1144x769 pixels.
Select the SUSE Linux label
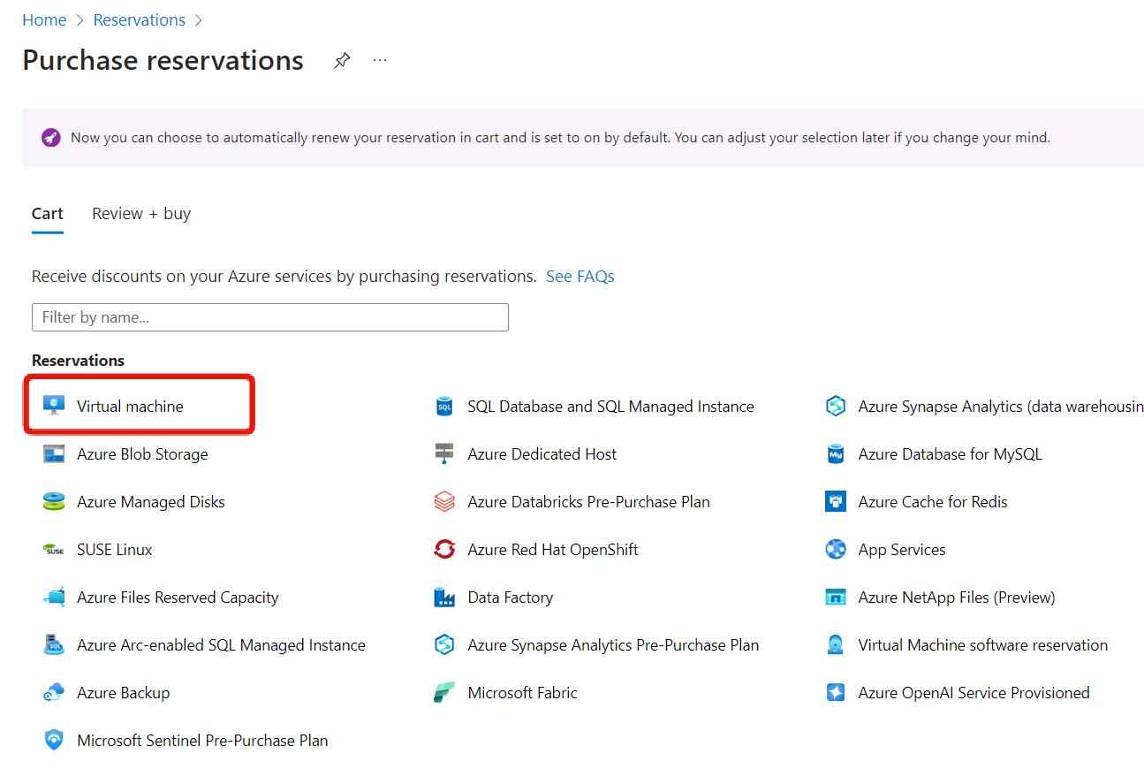pos(115,549)
